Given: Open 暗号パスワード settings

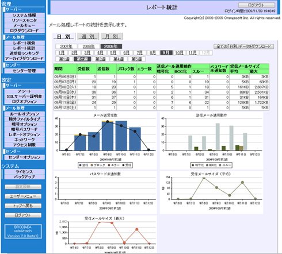Looking at the screenshot, I should pyautogui.click(x=24, y=129).
